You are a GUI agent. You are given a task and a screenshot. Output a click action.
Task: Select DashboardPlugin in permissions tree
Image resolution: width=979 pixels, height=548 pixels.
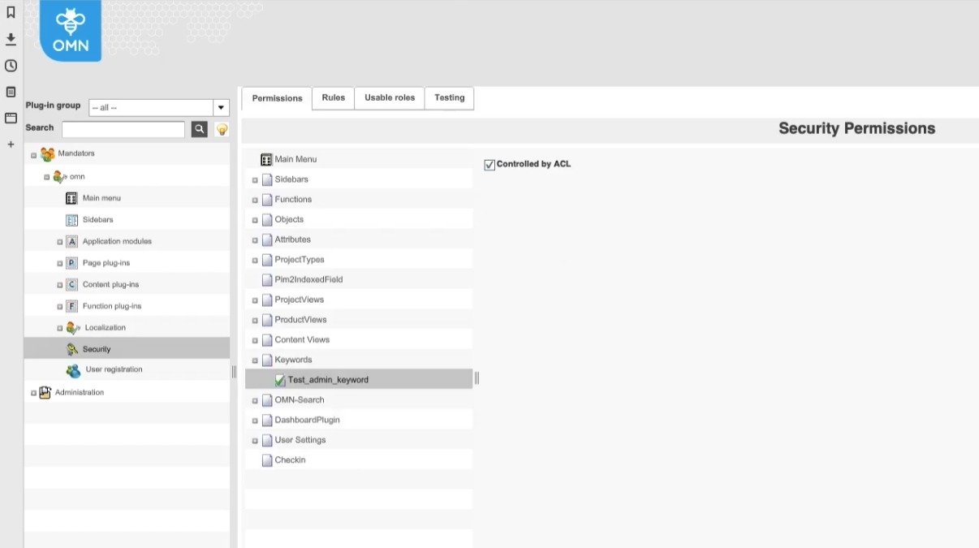[x=307, y=420]
